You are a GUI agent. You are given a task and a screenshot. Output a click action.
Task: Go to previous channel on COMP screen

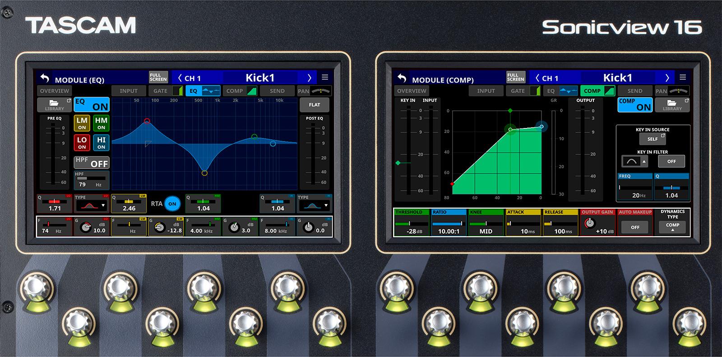click(x=537, y=78)
